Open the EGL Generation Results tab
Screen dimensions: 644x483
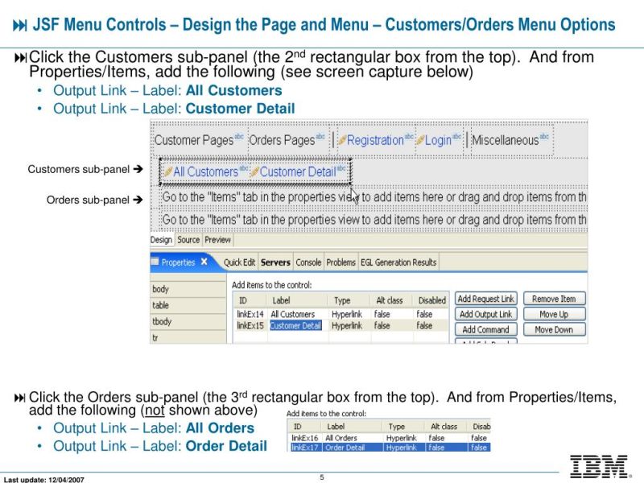pos(398,262)
